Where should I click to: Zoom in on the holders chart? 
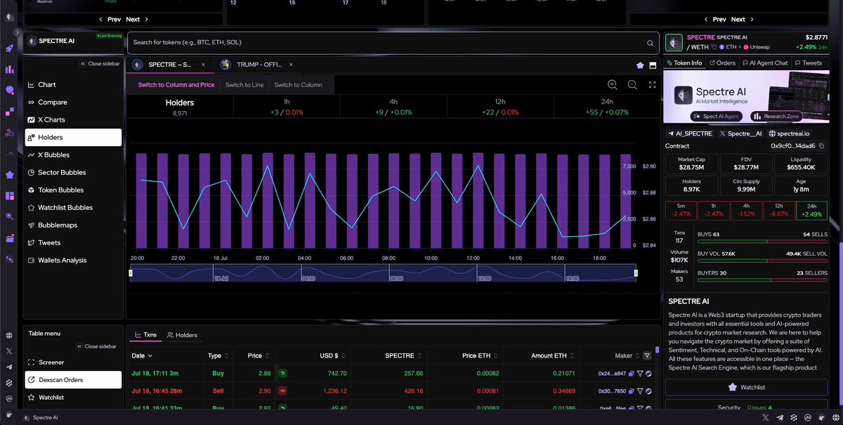613,84
